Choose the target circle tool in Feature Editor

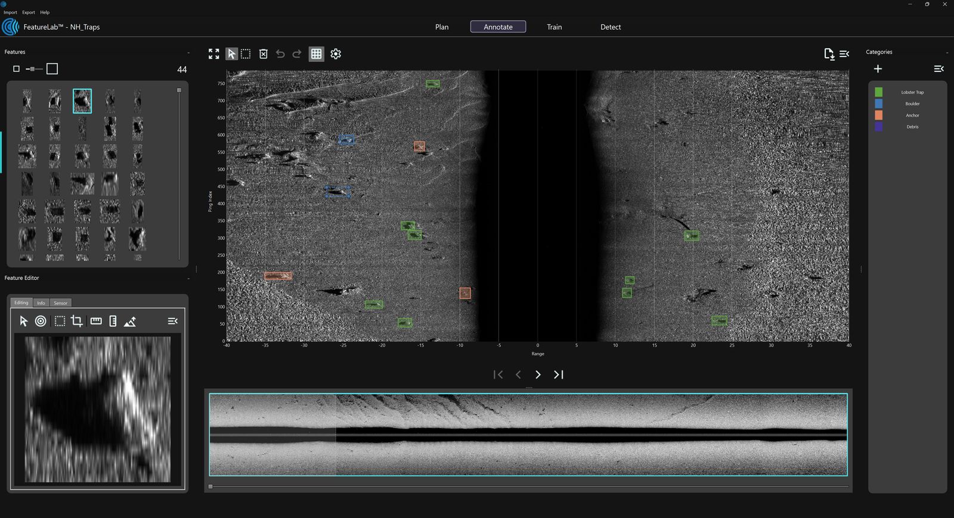pos(41,322)
